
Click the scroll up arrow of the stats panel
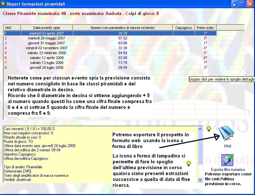pyautogui.click(x=200, y=129)
